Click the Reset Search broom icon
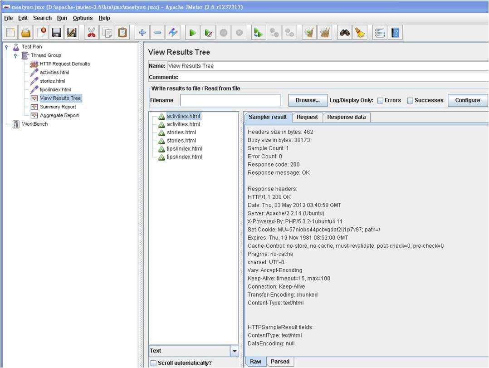Image resolution: width=489 pixels, height=368 pixels. (x=360, y=32)
